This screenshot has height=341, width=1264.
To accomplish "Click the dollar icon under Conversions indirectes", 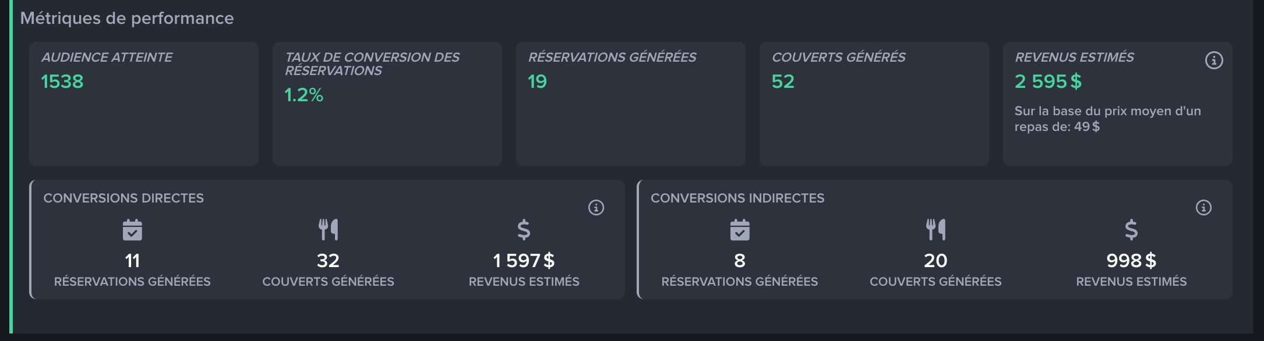I will coord(1131,230).
